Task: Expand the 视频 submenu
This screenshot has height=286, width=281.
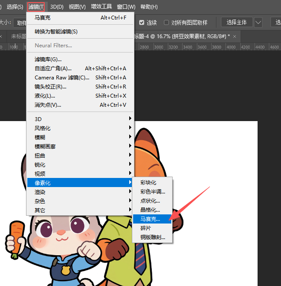Action: (80, 174)
